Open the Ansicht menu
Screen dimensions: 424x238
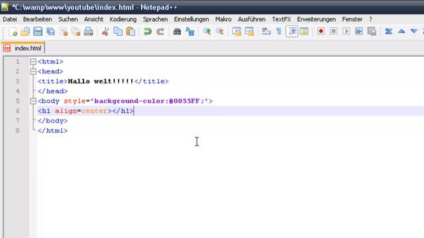93,19
